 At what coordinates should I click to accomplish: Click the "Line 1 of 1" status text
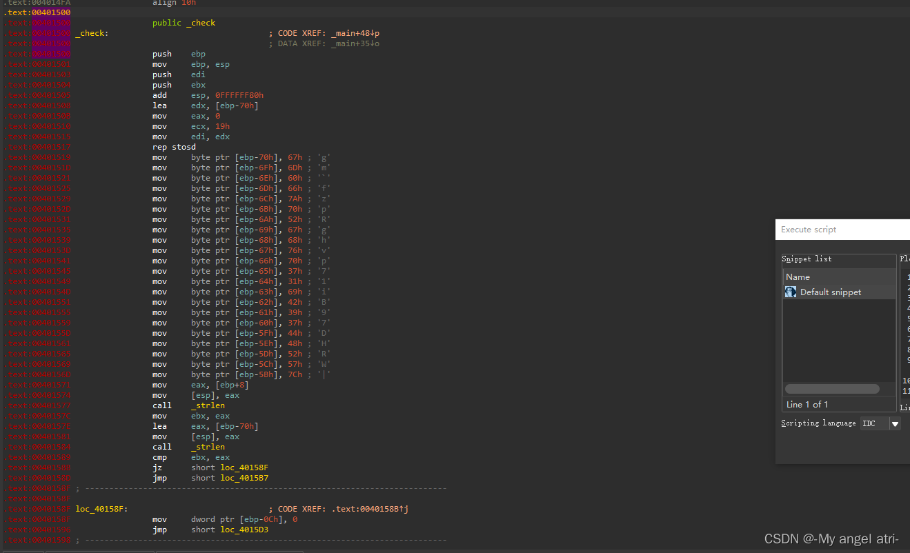(x=807, y=404)
